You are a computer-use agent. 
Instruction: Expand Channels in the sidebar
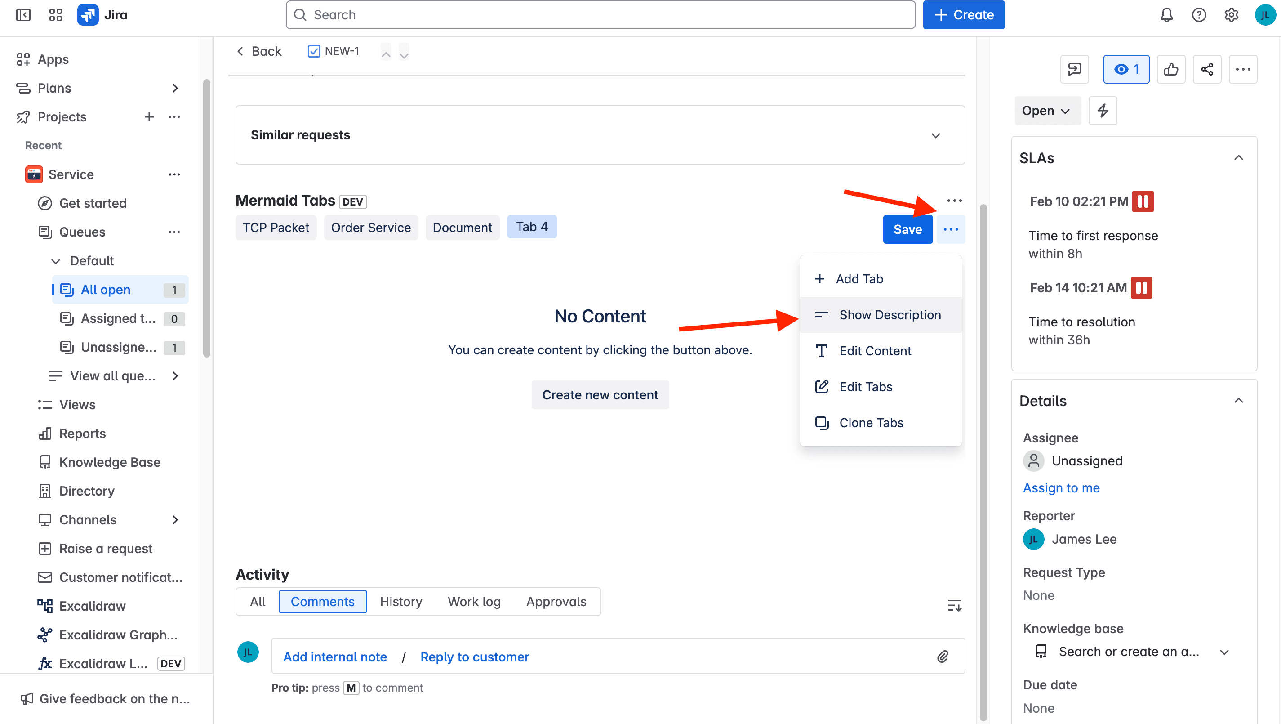coord(174,520)
